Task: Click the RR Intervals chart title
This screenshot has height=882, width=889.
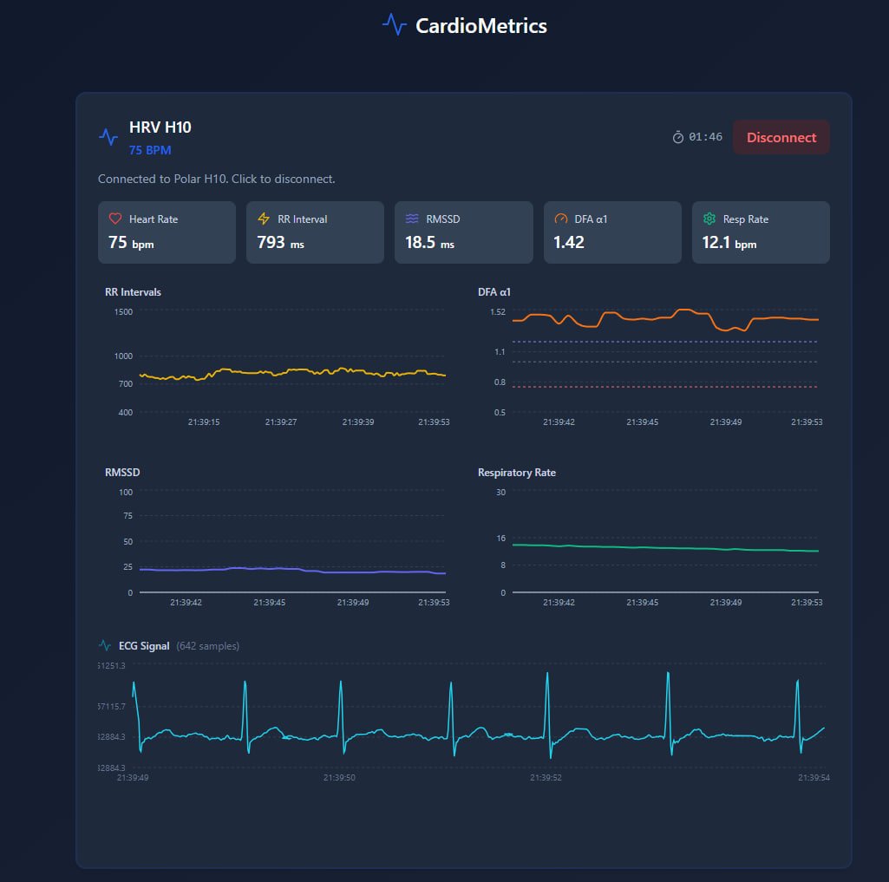Action: point(133,292)
